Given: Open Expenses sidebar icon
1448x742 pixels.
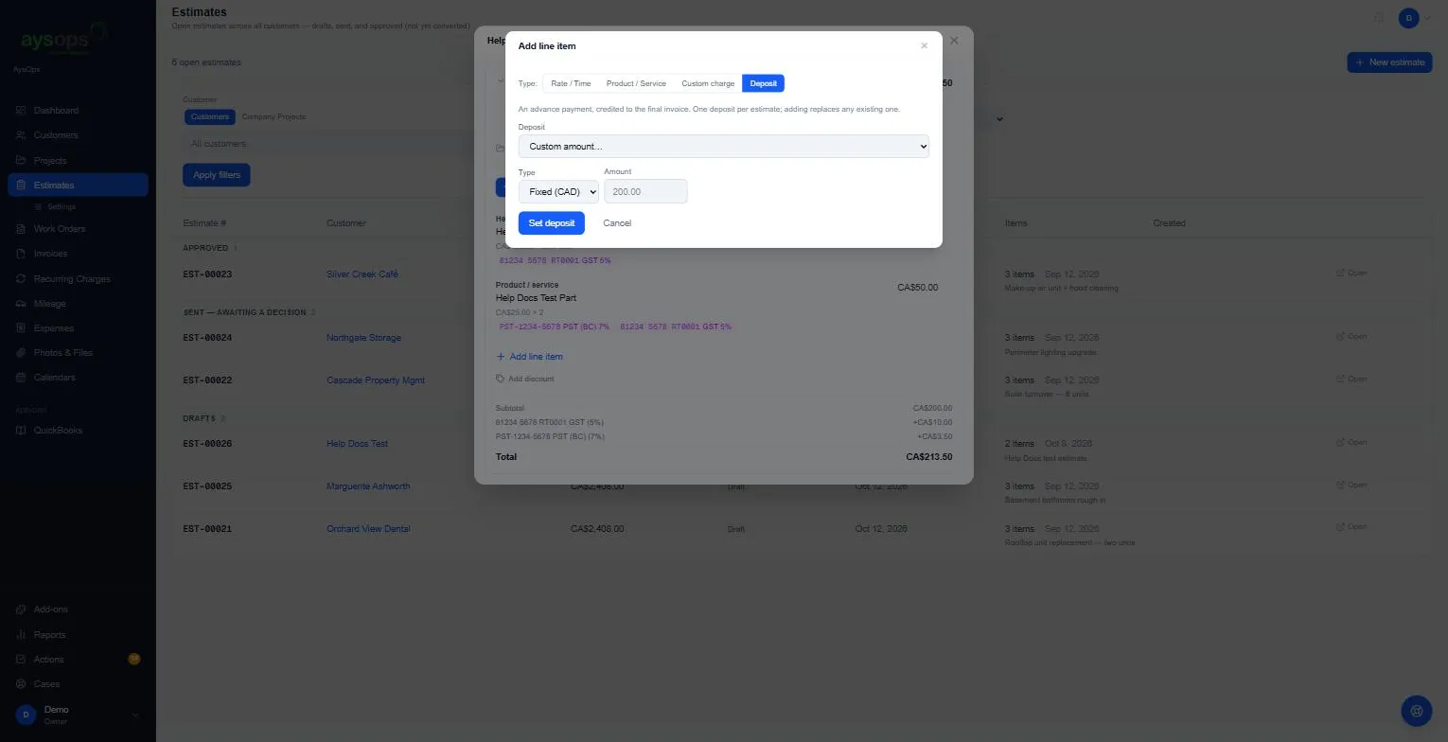Looking at the screenshot, I should pyautogui.click(x=21, y=328).
